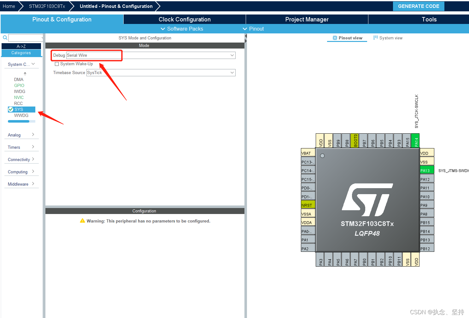The width and height of the screenshot is (469, 318).
Task: Open the Tools tab
Action: (x=429, y=19)
